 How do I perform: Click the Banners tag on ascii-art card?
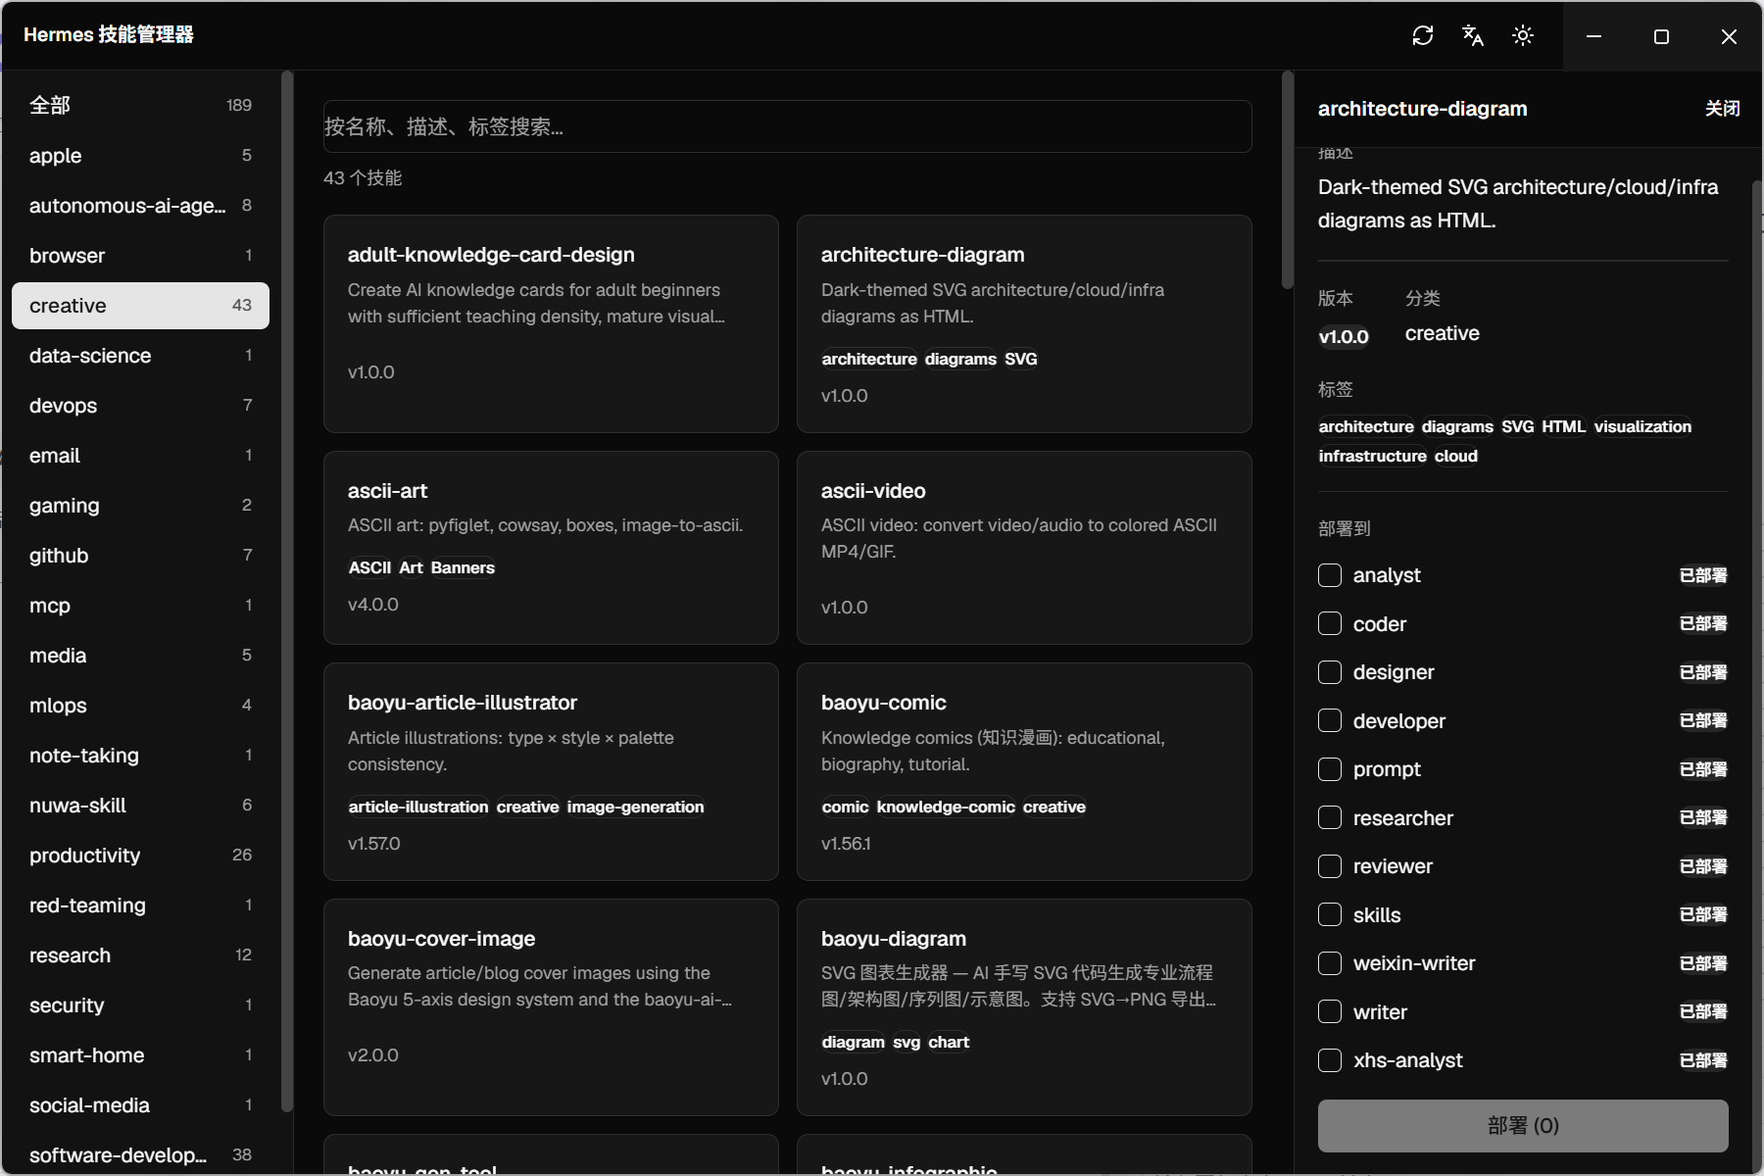(x=463, y=567)
